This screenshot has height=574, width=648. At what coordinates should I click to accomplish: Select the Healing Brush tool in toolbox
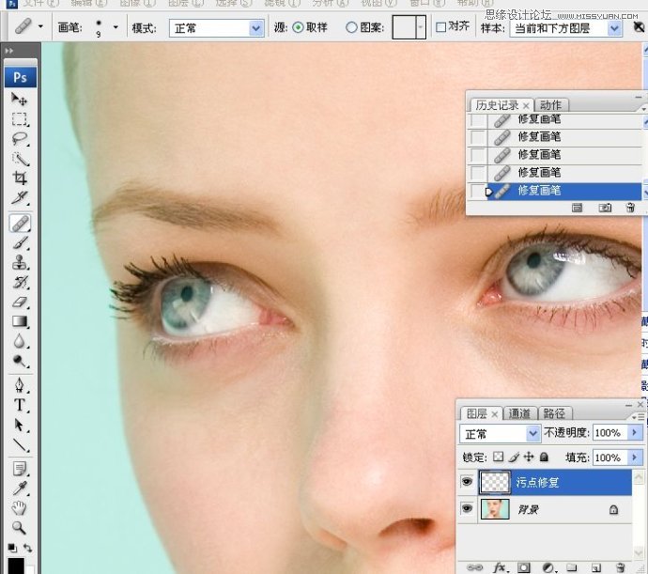click(x=20, y=224)
